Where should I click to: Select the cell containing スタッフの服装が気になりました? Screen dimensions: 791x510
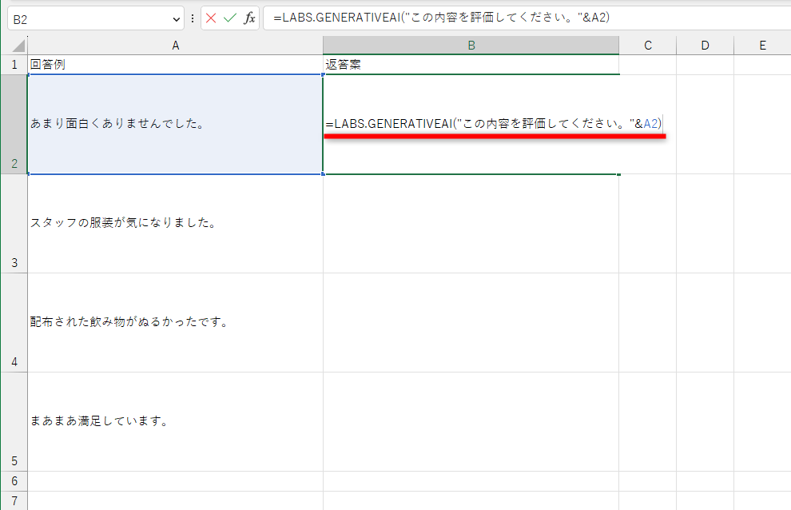(175, 222)
